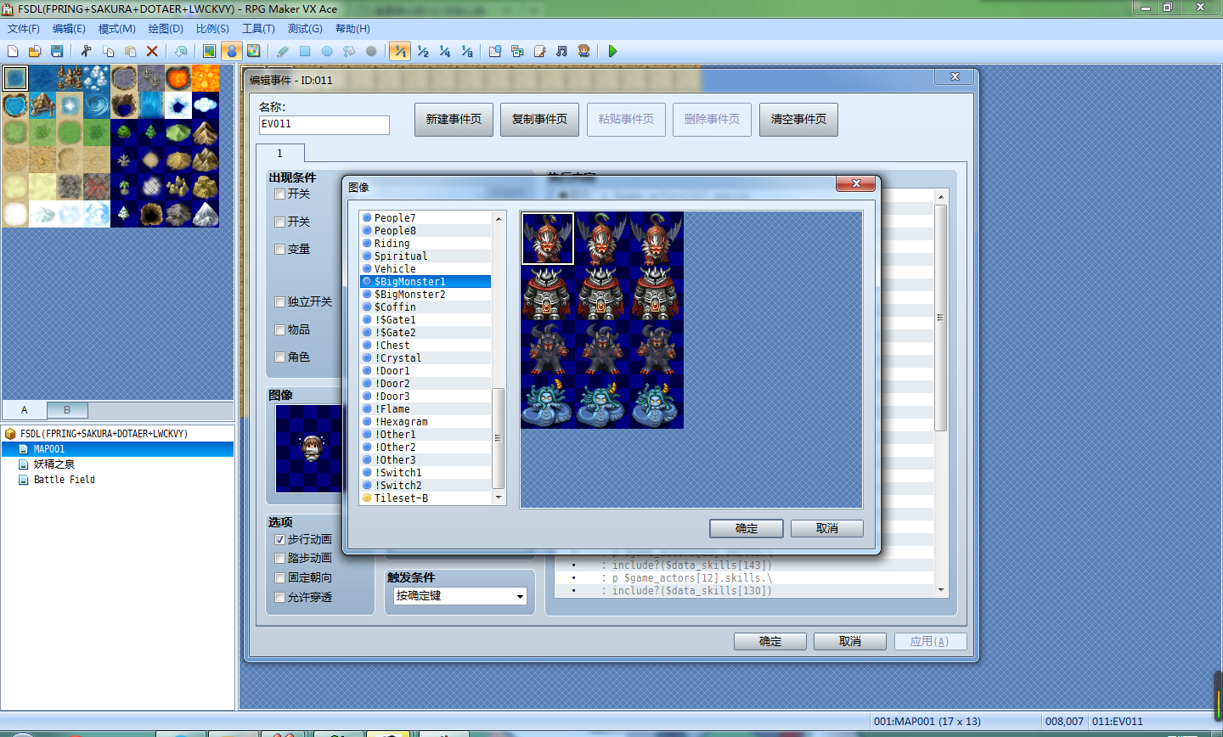Switch to Map editing mode icon
This screenshot has height=737, width=1223.
tap(209, 51)
